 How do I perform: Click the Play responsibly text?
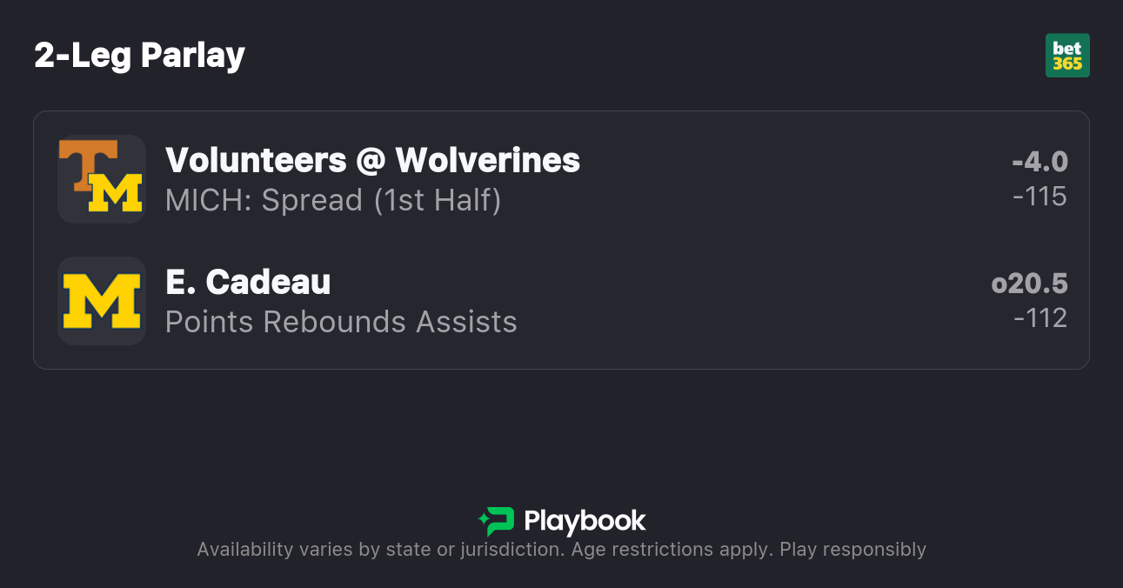pos(852,550)
